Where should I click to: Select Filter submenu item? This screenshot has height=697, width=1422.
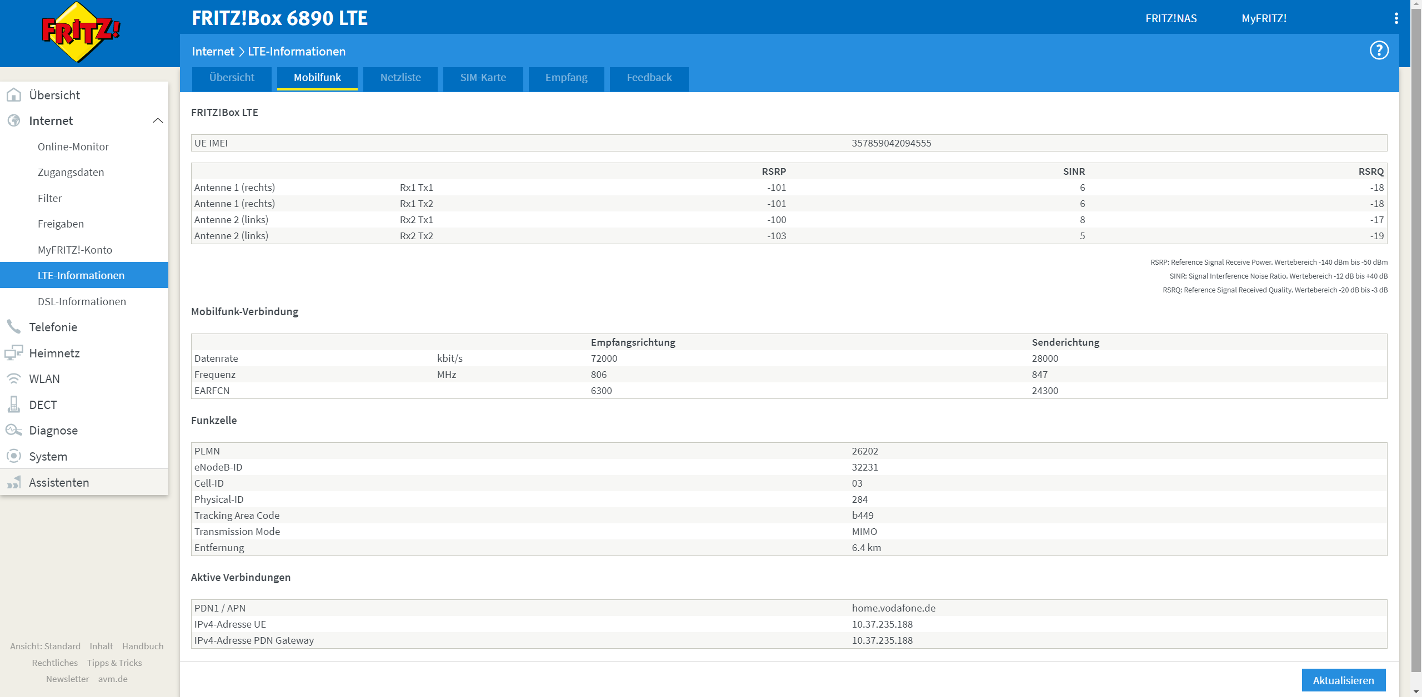[84, 198]
